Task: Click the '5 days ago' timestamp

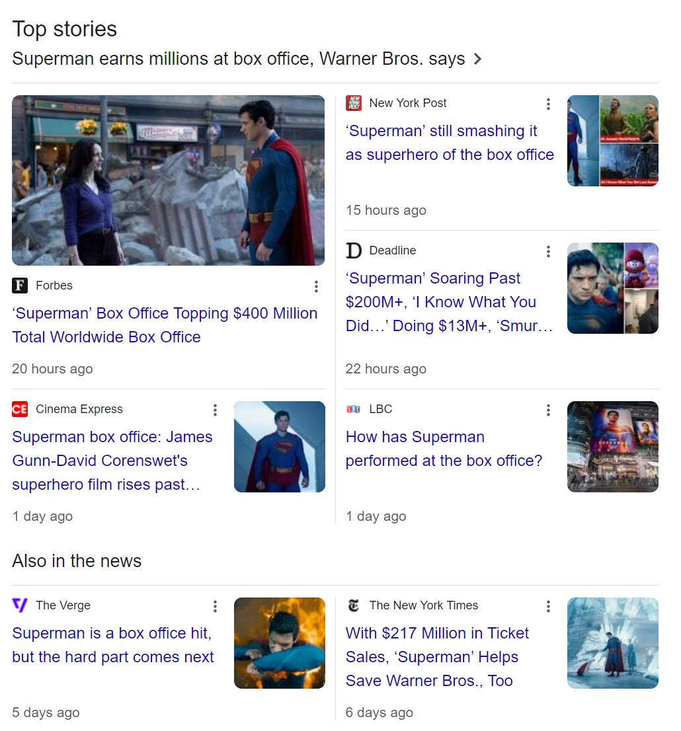Action: [46, 712]
